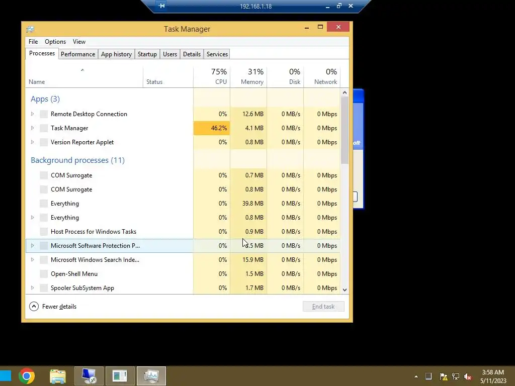Click the process list scroll down arrow
This screenshot has width=515, height=386.
(345, 289)
